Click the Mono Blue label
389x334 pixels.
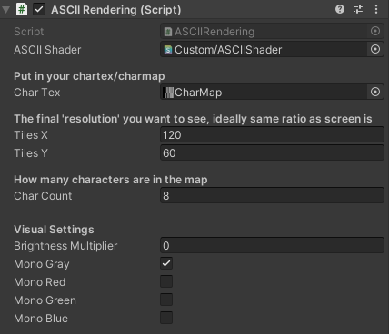41,319
